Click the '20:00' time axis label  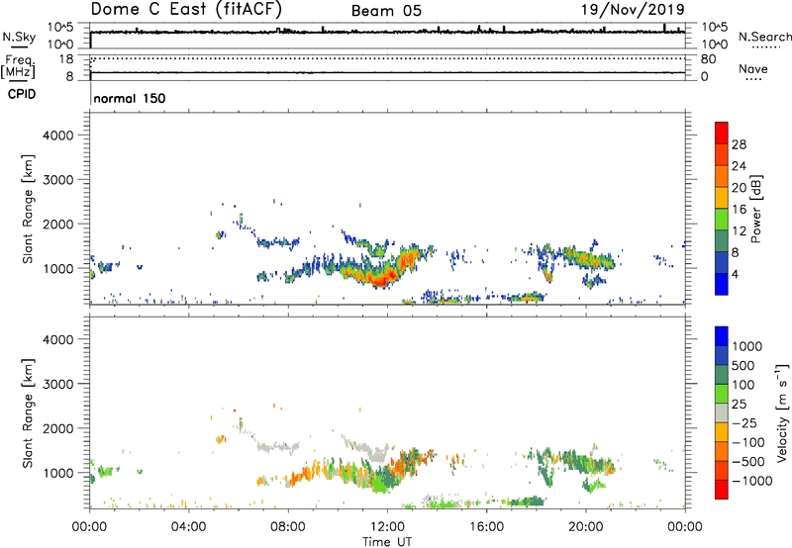[586, 527]
